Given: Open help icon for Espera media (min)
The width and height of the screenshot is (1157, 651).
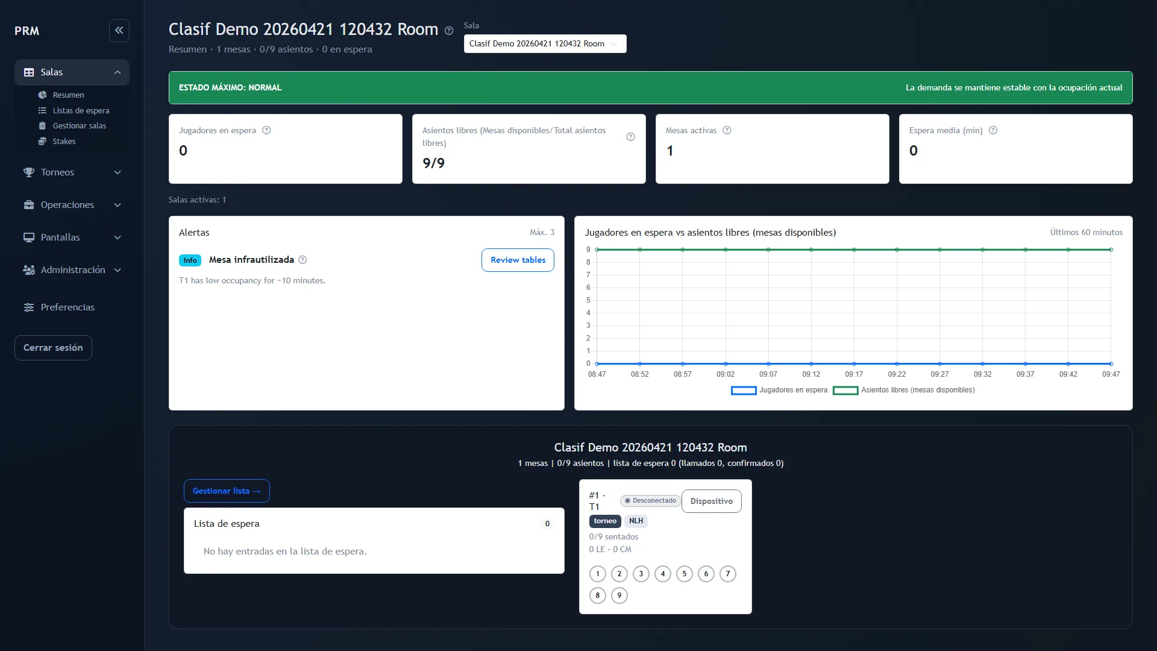Looking at the screenshot, I should pos(993,130).
